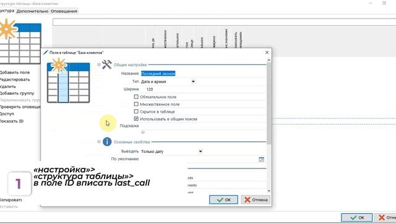
Task: Enable the Обязательное поле checkbox
Action: [x=136, y=97]
